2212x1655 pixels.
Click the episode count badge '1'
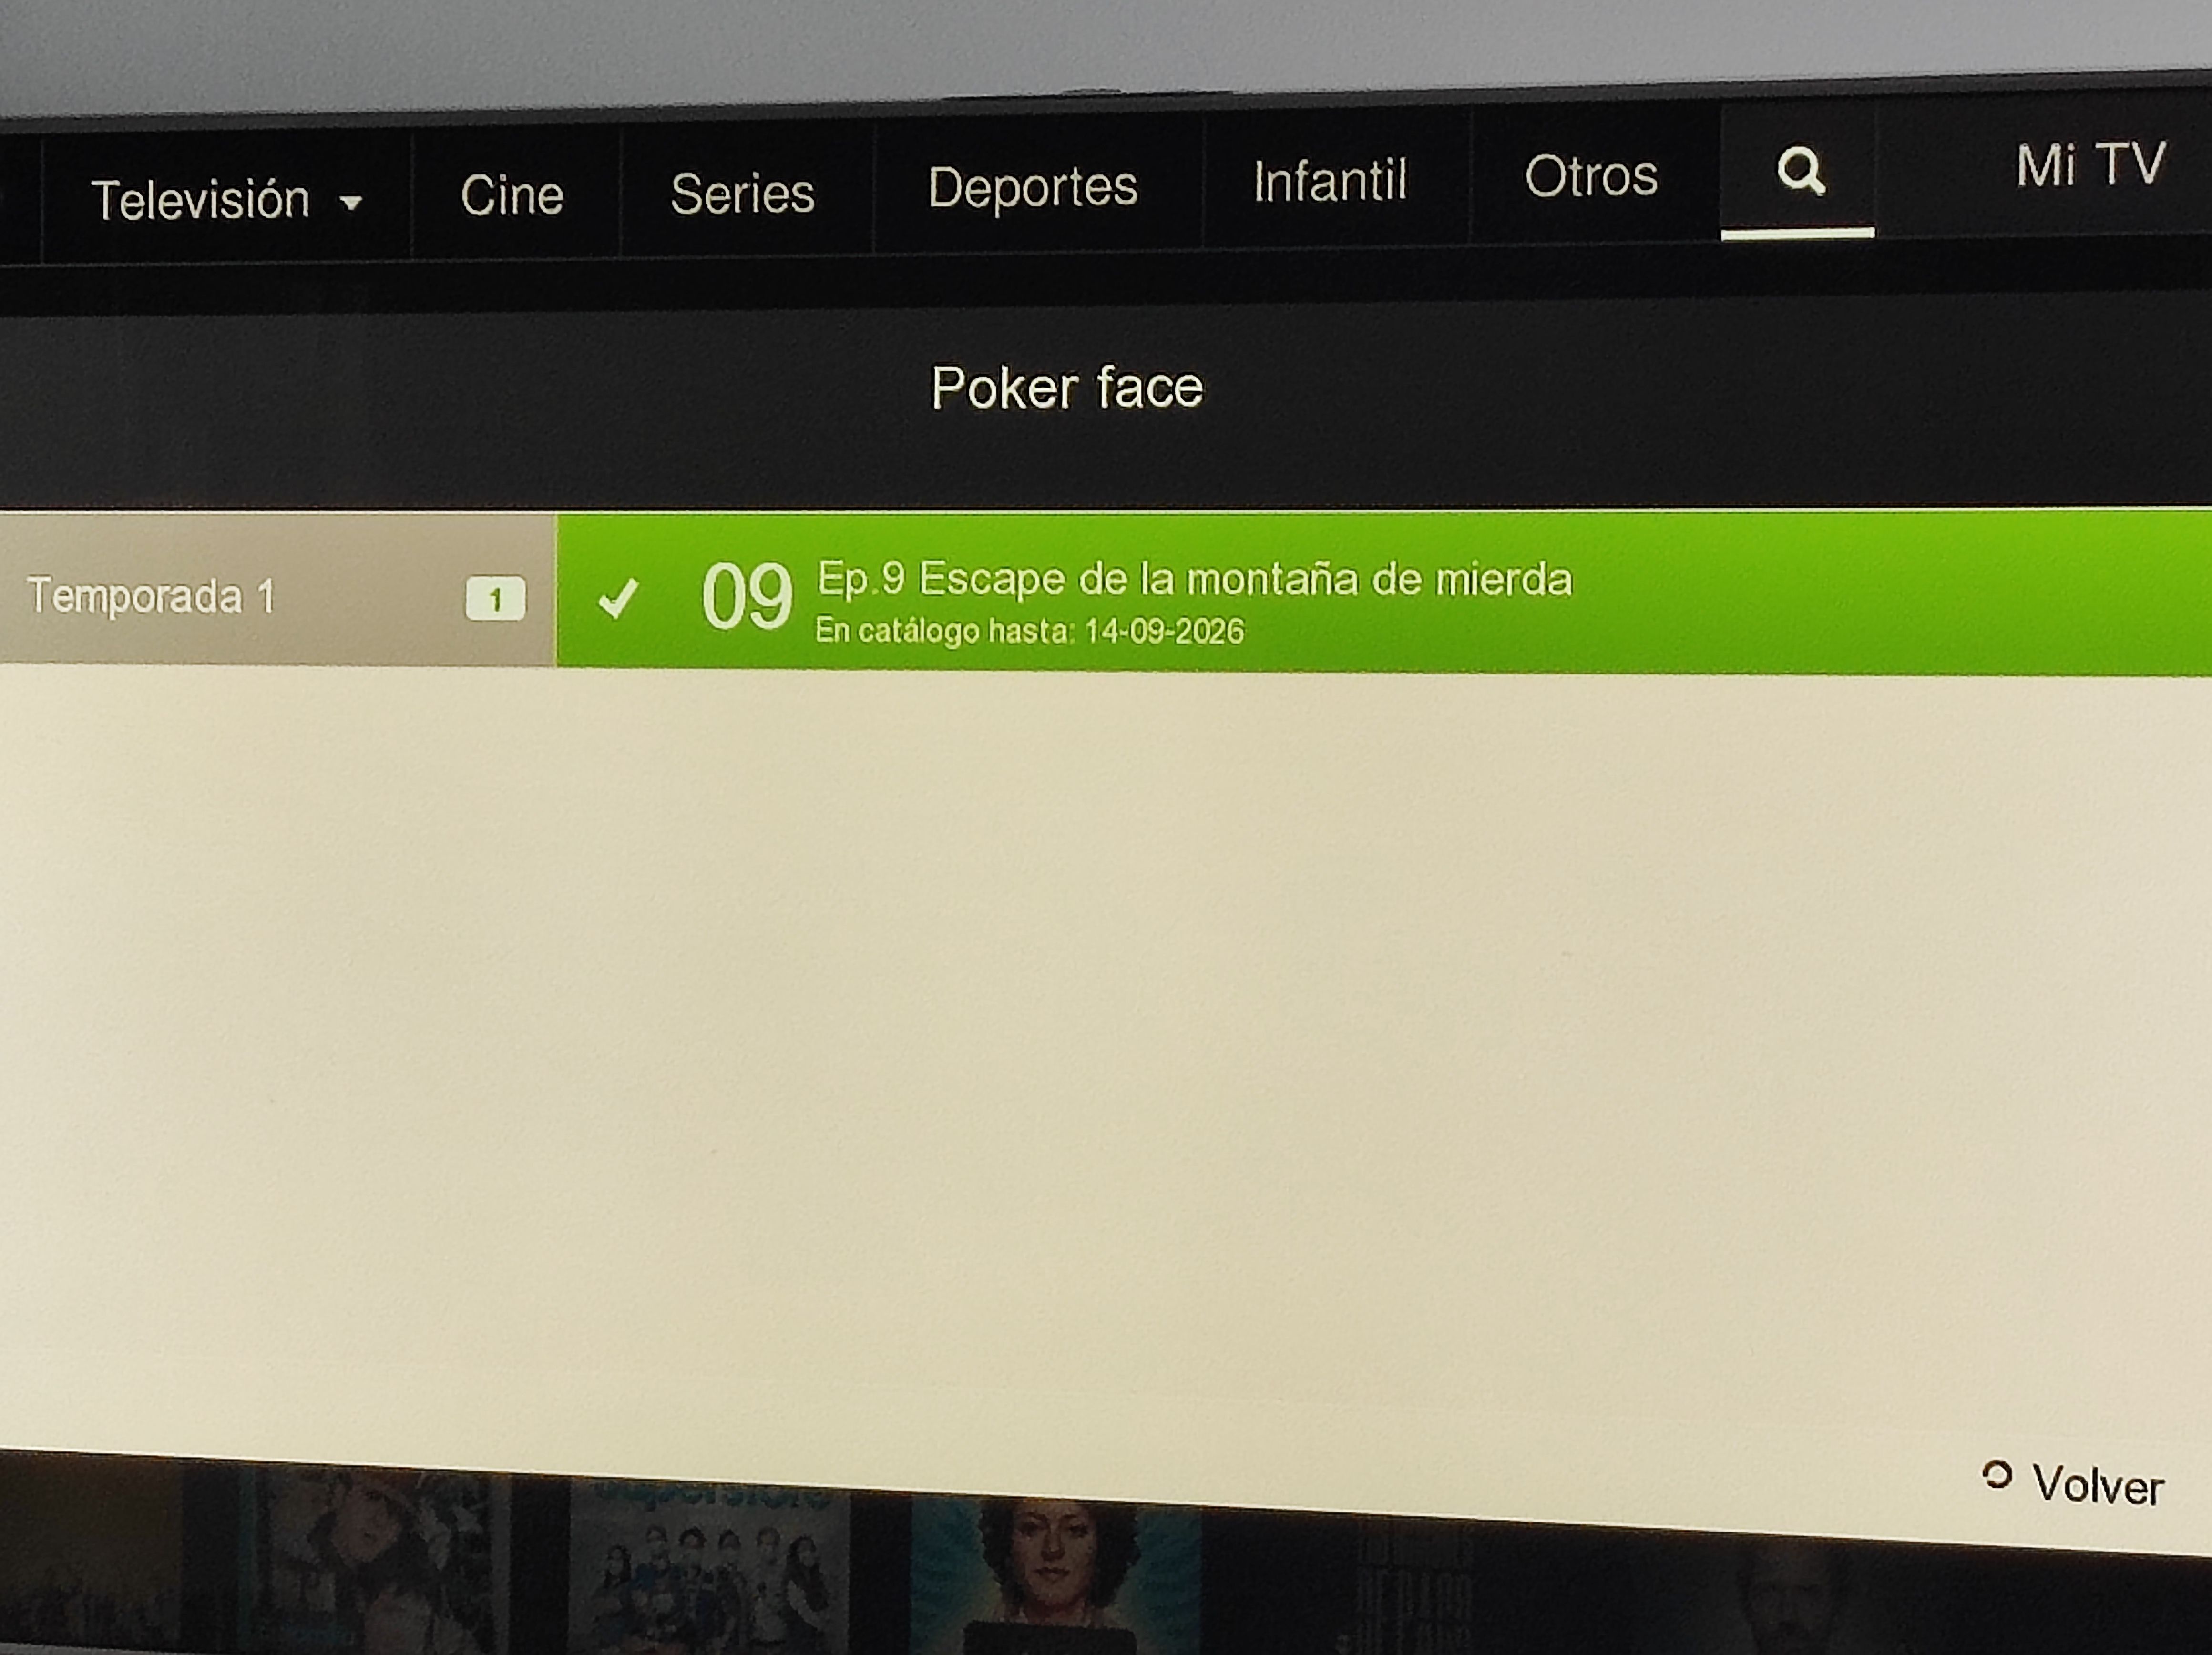coord(495,600)
